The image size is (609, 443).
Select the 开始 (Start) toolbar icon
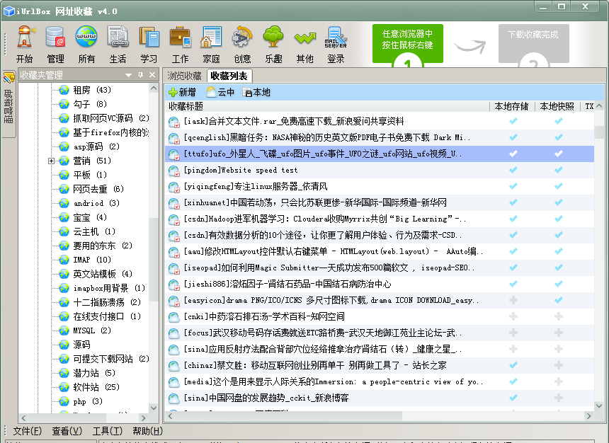tap(25, 40)
